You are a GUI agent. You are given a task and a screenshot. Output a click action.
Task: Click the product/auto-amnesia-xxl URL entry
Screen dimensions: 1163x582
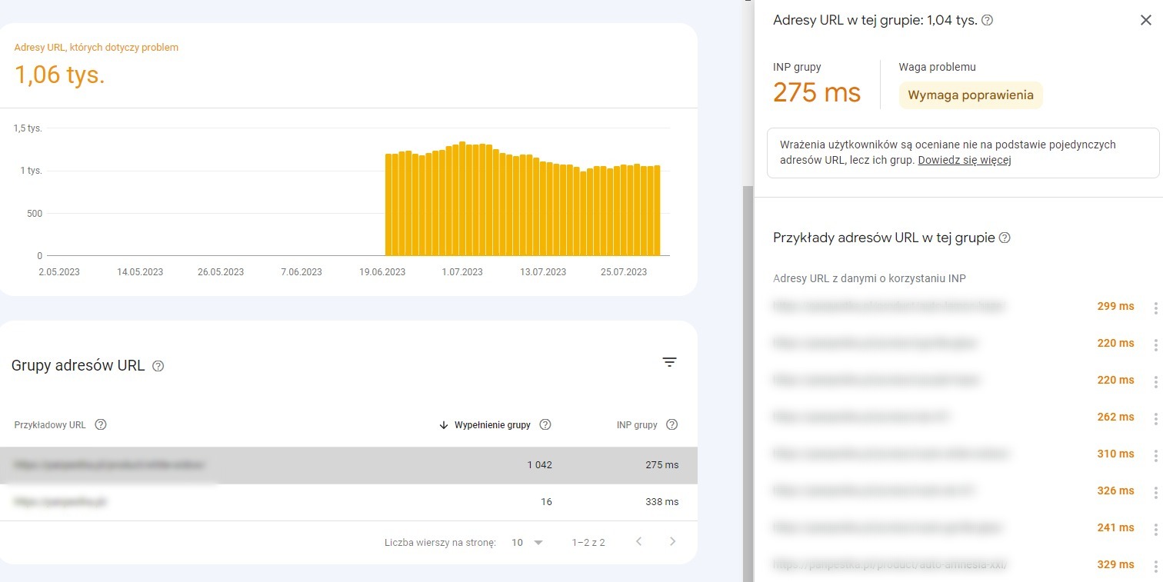(x=890, y=564)
